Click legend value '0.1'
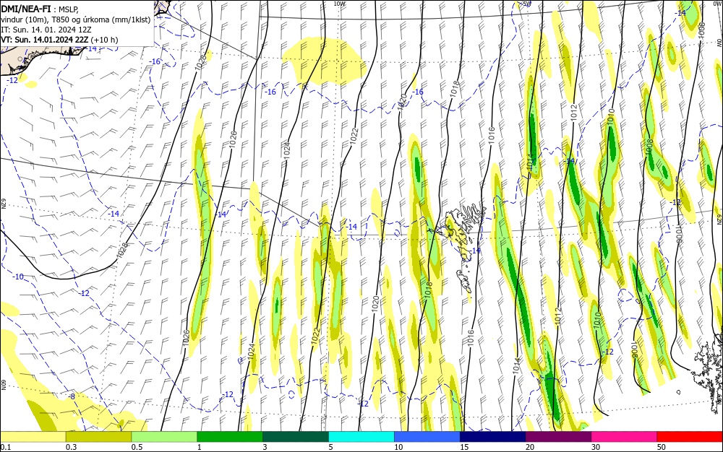This screenshot has height=452, width=723. [5, 447]
